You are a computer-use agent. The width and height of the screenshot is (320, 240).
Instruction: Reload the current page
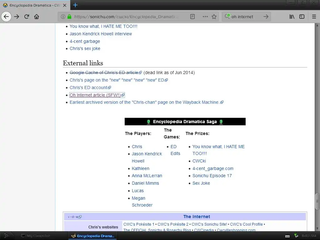tap(27, 17)
